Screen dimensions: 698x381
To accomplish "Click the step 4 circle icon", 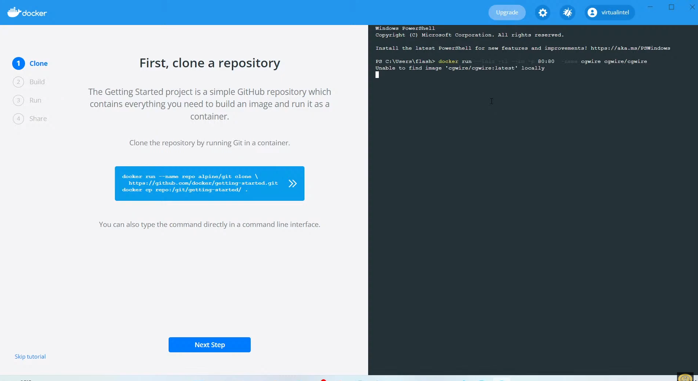I will pos(18,118).
